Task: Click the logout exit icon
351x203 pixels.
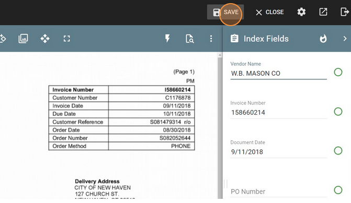Action: click(x=345, y=12)
